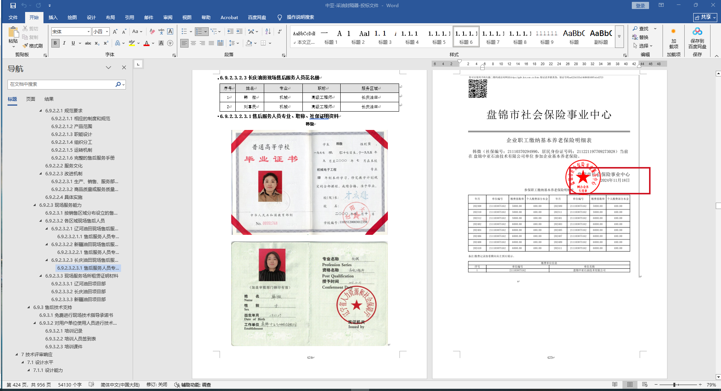Close the navigation pane with X
Image resolution: width=721 pixels, height=391 pixels.
point(124,67)
